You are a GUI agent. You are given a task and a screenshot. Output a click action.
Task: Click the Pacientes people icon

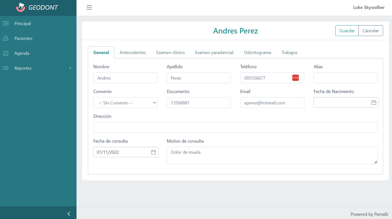[x=6, y=38]
